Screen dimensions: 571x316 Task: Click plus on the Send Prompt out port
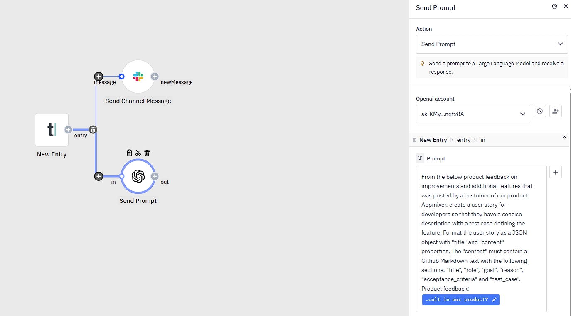155,176
